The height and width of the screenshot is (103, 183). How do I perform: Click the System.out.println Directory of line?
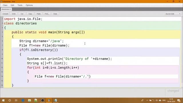69,59
